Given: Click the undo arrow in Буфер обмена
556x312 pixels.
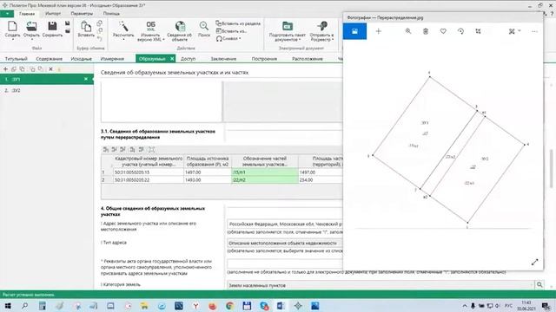Looking at the screenshot, I should pyautogui.click(x=100, y=39).
